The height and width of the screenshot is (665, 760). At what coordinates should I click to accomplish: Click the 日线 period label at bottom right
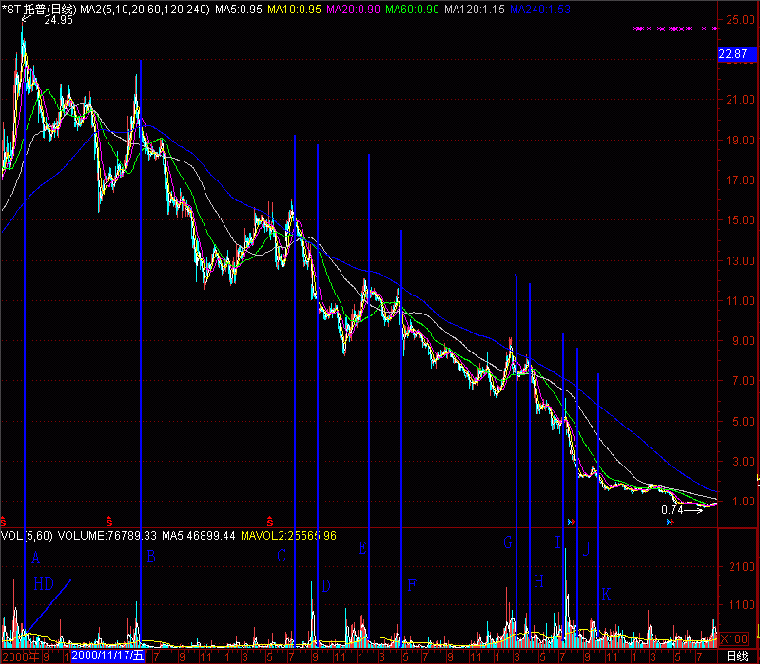pyautogui.click(x=735, y=655)
